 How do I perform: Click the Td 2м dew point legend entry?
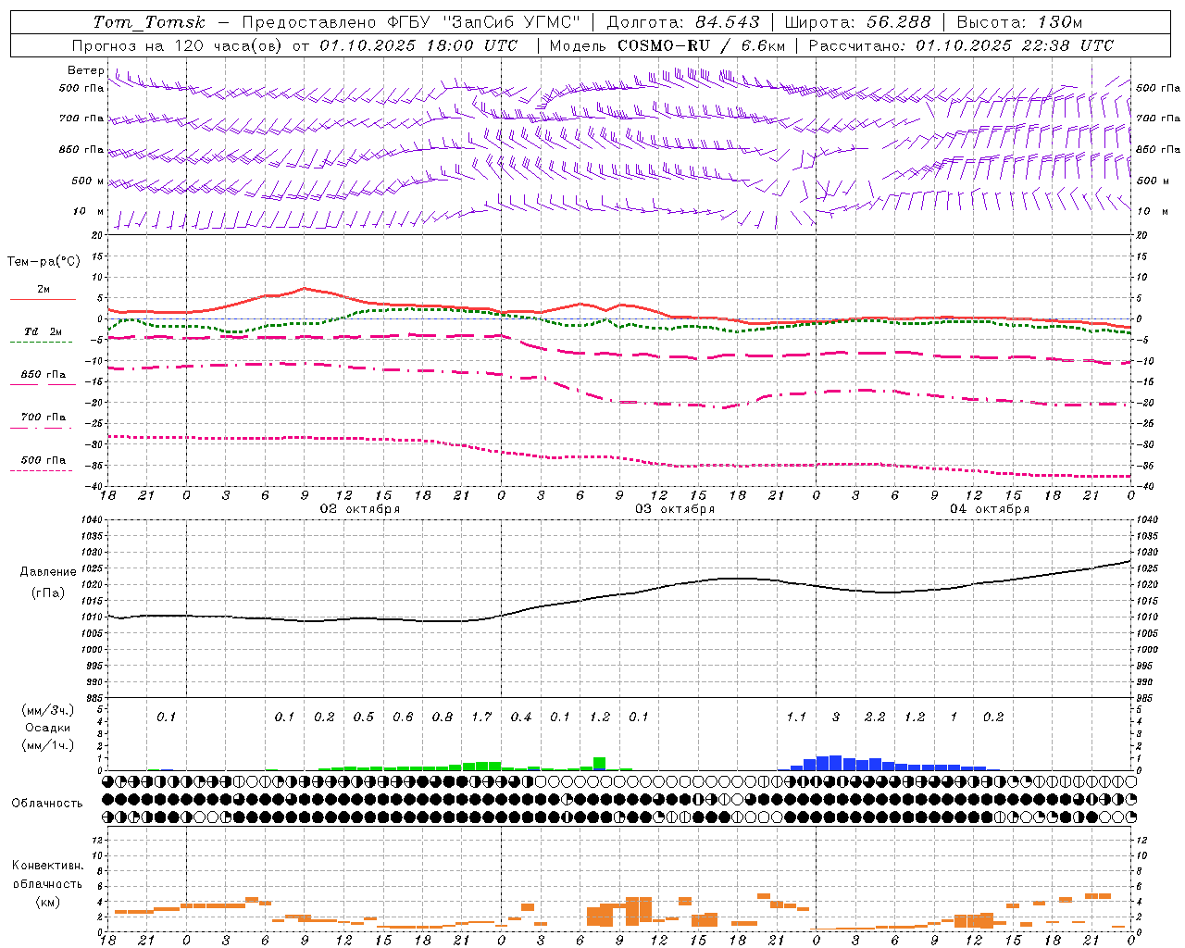pyautogui.click(x=43, y=334)
